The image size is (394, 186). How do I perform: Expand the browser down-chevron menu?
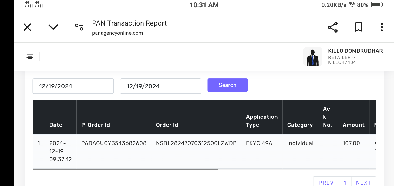tap(53, 27)
